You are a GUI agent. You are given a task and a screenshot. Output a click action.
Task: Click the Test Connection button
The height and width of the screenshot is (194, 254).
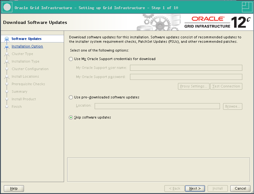226,86
